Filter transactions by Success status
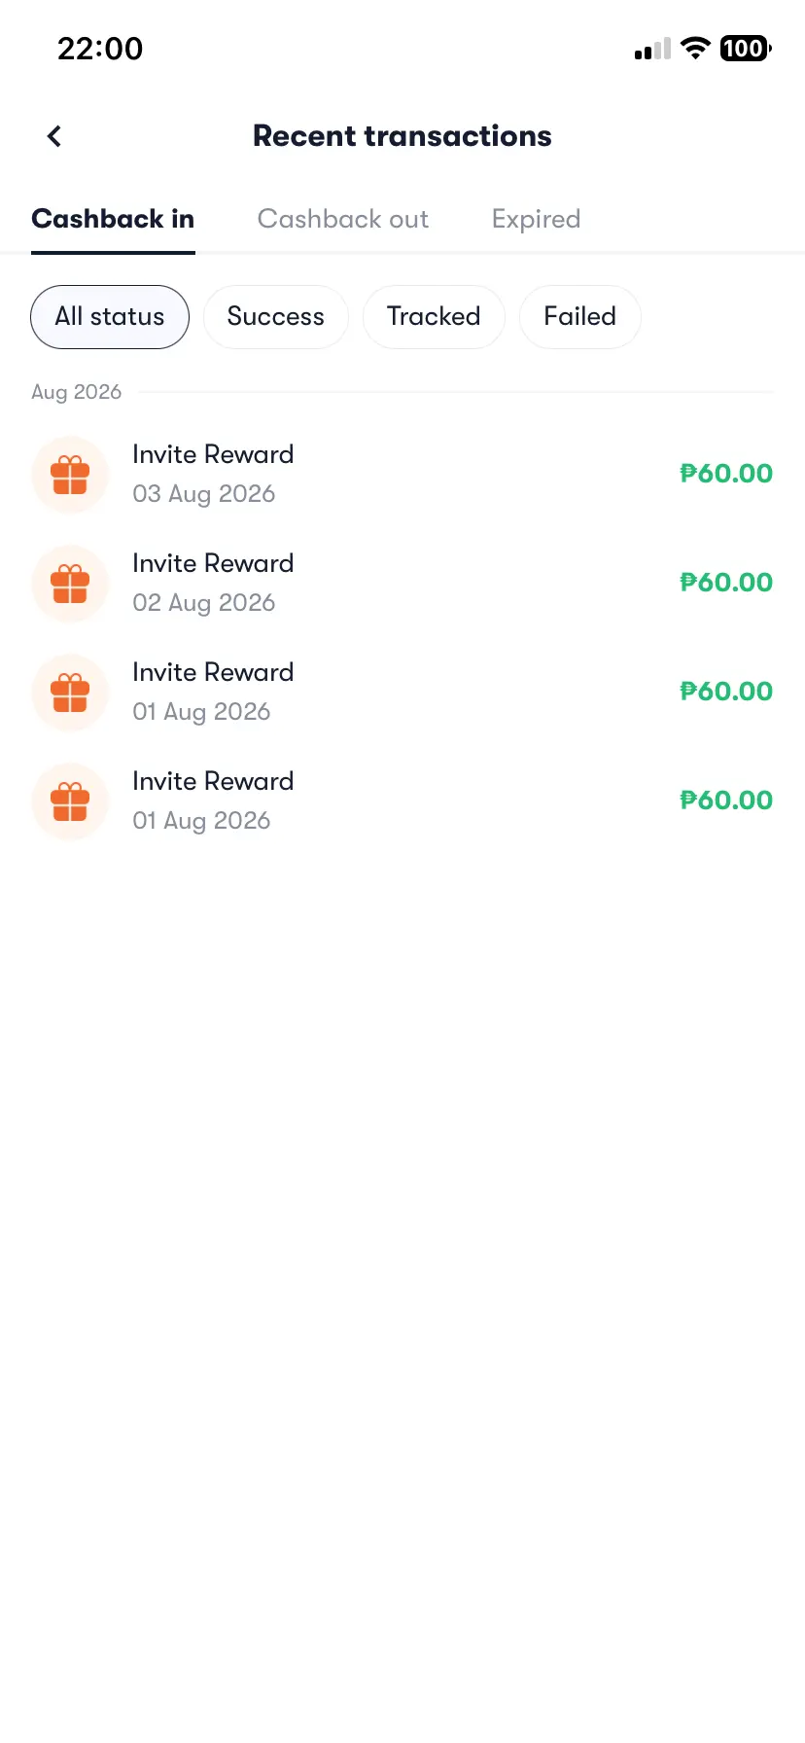Image resolution: width=805 pixels, height=1743 pixels. click(275, 317)
